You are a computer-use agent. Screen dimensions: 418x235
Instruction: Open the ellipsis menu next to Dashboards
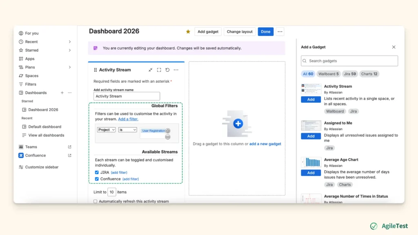tap(69, 93)
